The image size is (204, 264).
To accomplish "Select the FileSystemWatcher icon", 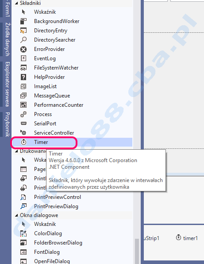I will [x=23, y=68].
